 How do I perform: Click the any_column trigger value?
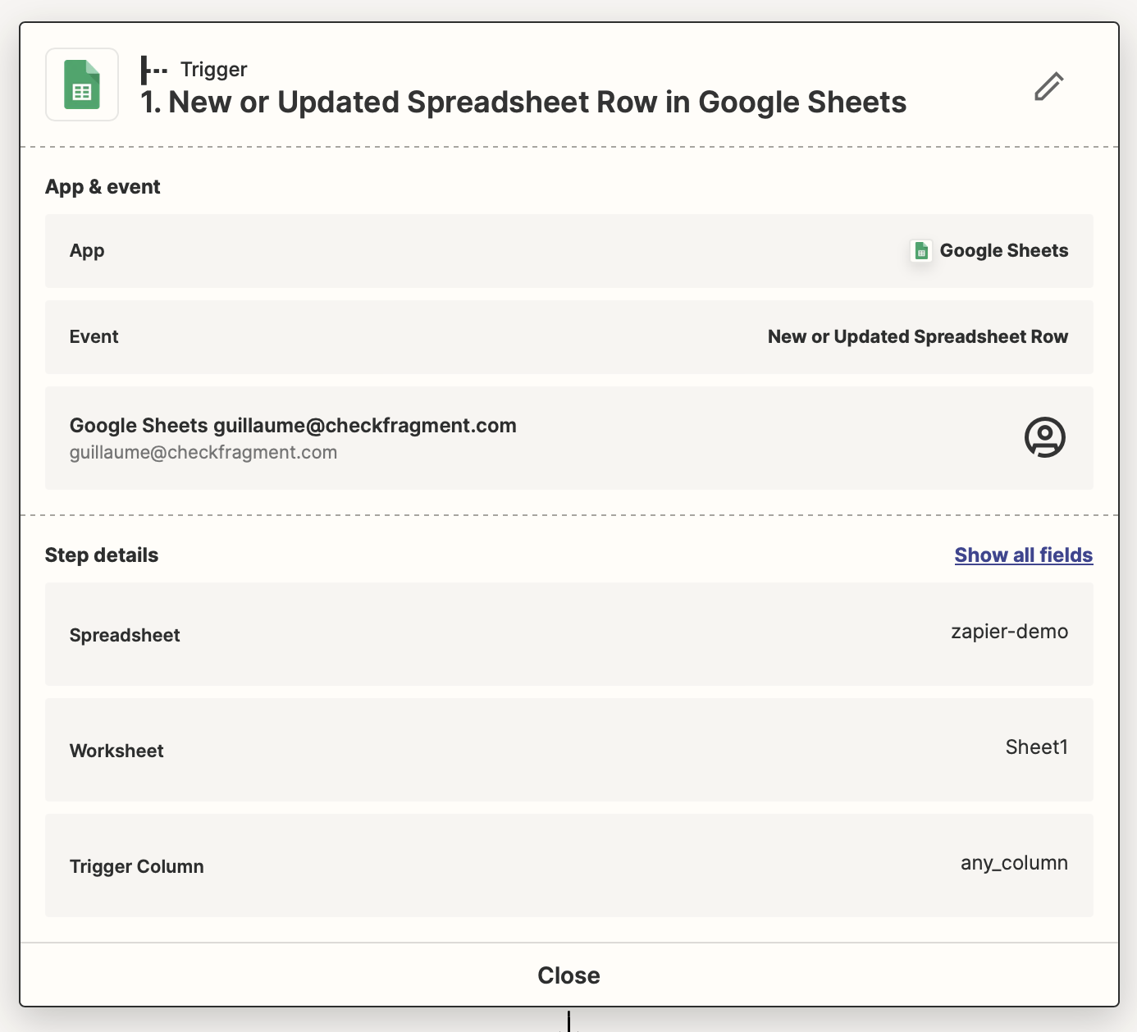pyautogui.click(x=1014, y=863)
